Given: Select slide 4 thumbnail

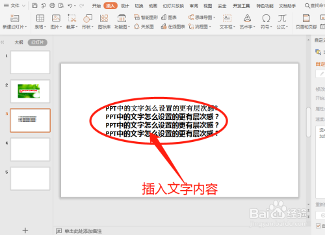Looking at the screenshot, I should pyautogui.click(x=30, y=150).
